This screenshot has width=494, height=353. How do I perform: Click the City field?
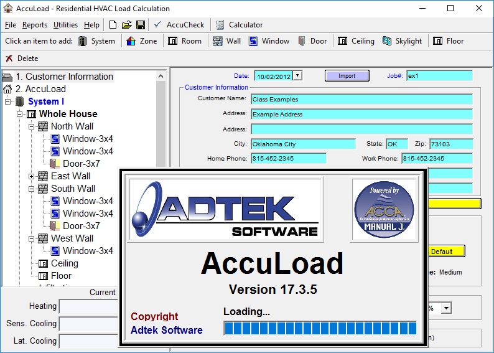303,144
